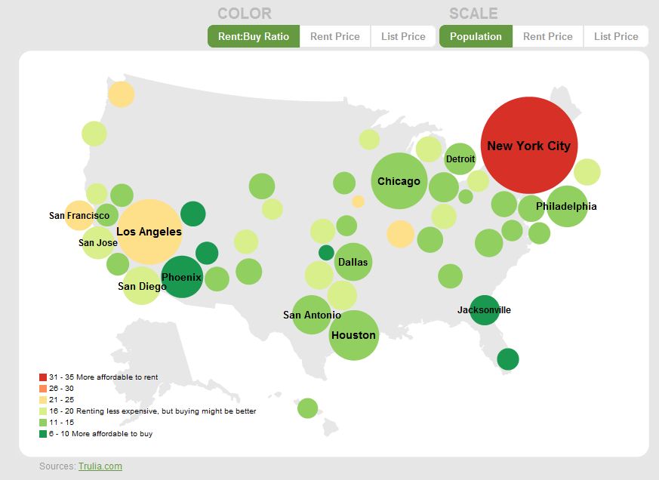Switch scale to Rent Price
Viewport: 659px width, 480px height.
(547, 36)
